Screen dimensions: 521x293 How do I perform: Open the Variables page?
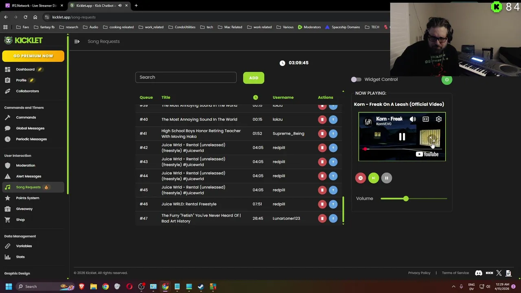[x=24, y=246]
